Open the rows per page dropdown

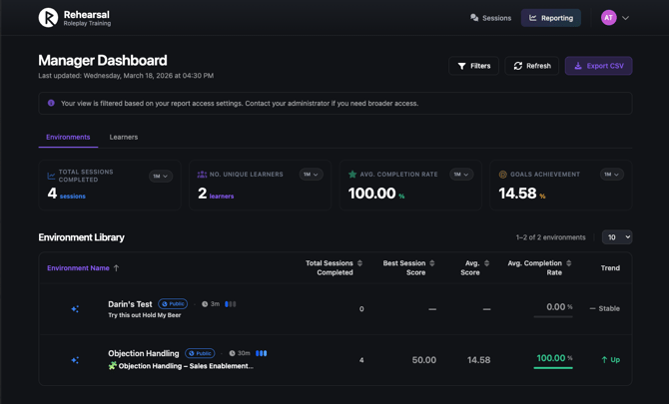click(616, 237)
